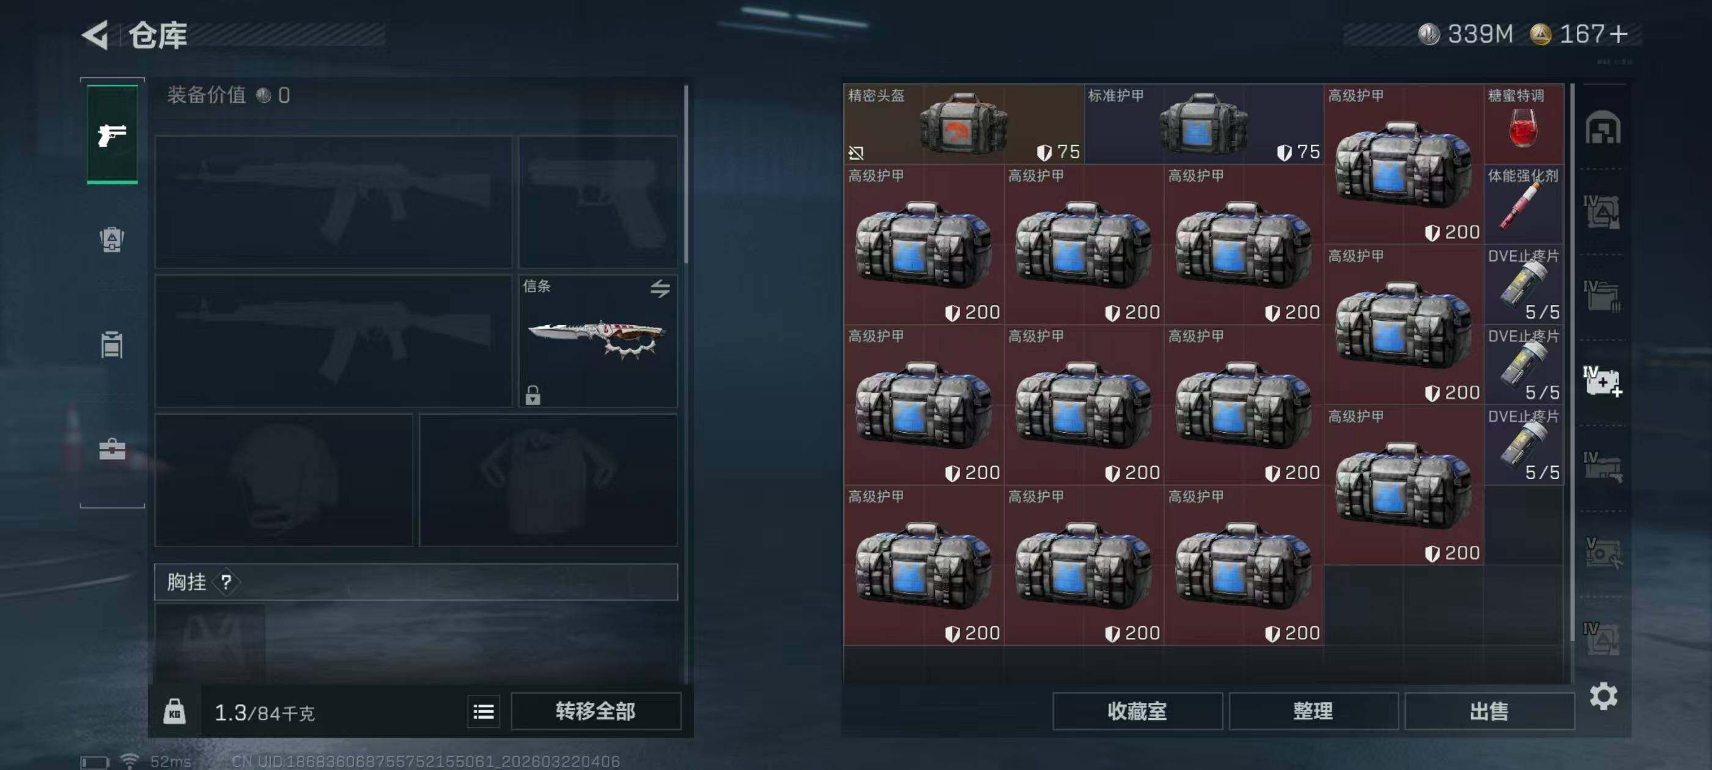Select the 精密头盔 item in warehouse
1712x770 pixels.
tap(963, 123)
